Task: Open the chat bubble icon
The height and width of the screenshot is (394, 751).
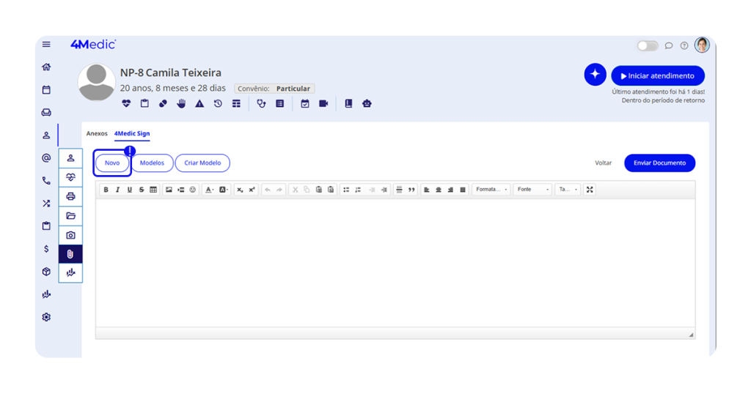Action: coord(669,46)
